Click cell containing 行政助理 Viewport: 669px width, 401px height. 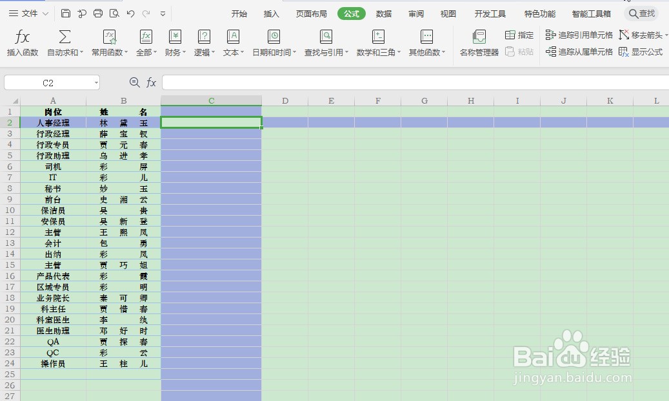(x=53, y=156)
